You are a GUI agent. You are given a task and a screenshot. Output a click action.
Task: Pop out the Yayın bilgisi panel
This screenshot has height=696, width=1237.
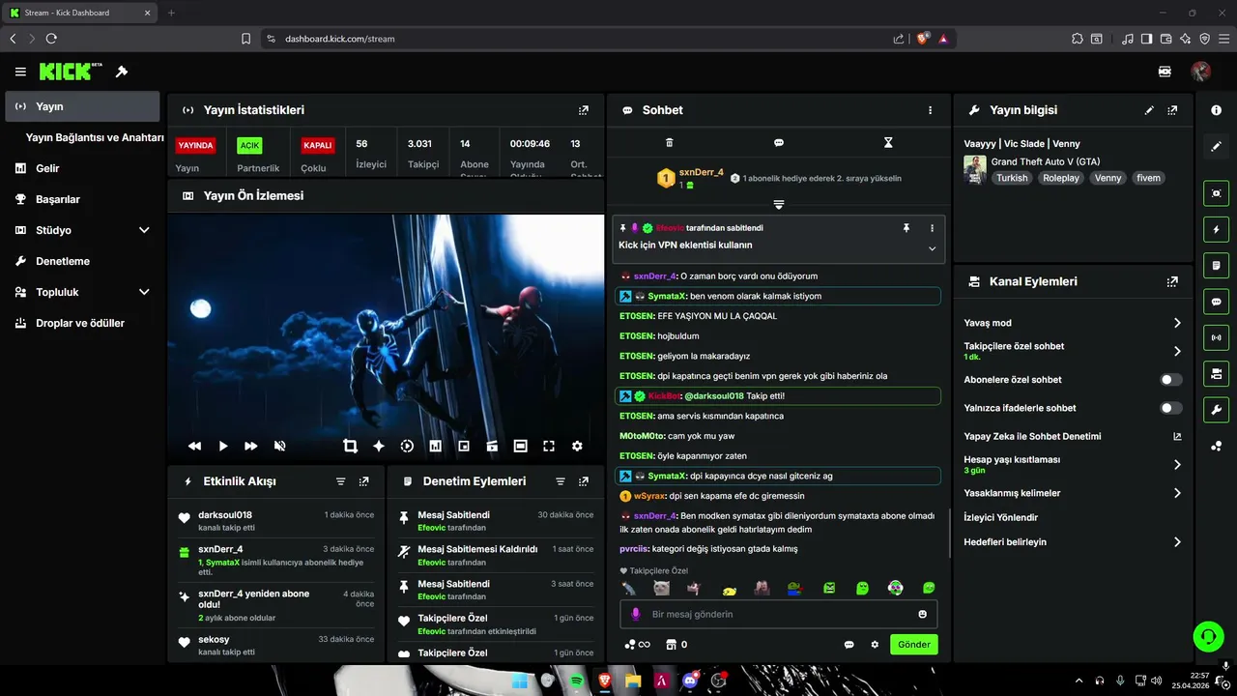coord(1172,110)
